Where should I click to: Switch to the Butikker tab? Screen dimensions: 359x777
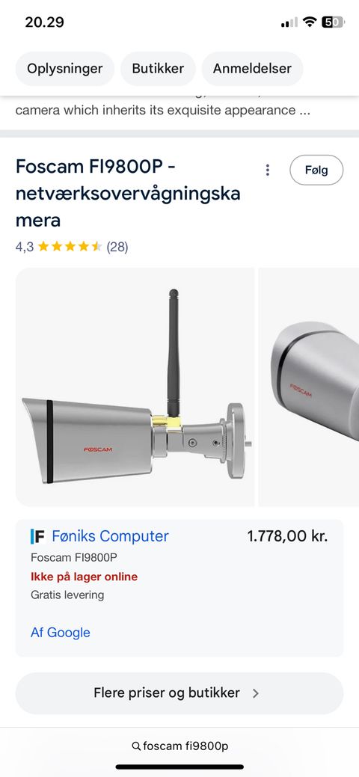pos(158,68)
